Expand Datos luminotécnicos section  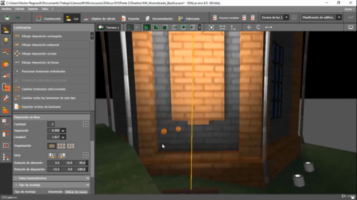click(x=52, y=178)
